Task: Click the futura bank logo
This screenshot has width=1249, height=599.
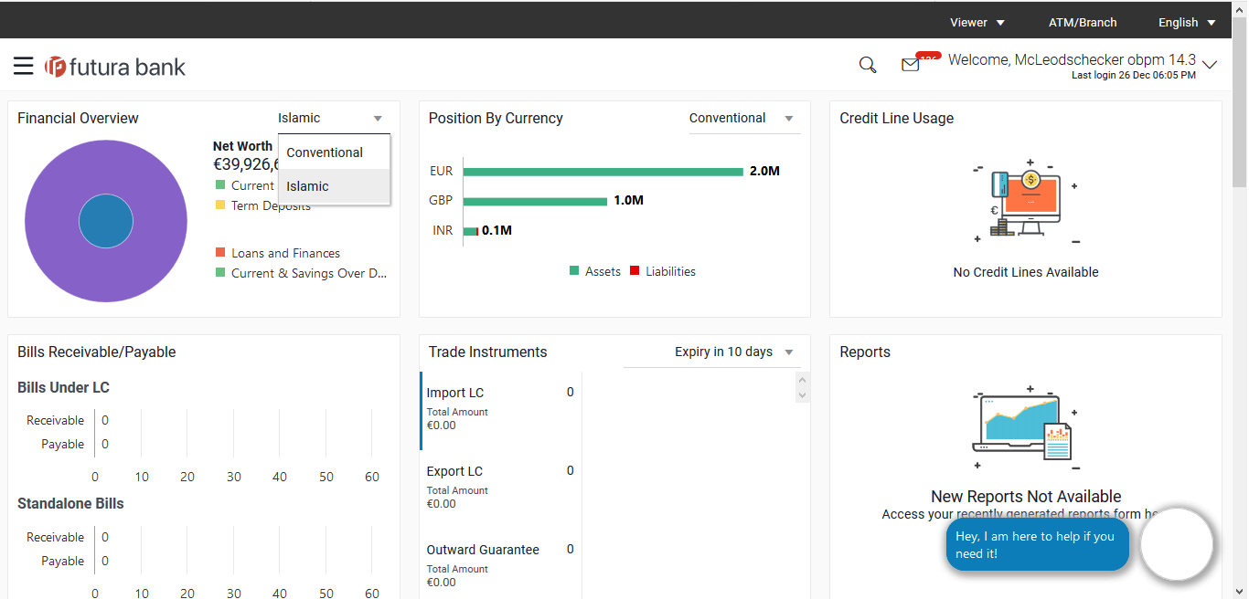Action: click(115, 67)
